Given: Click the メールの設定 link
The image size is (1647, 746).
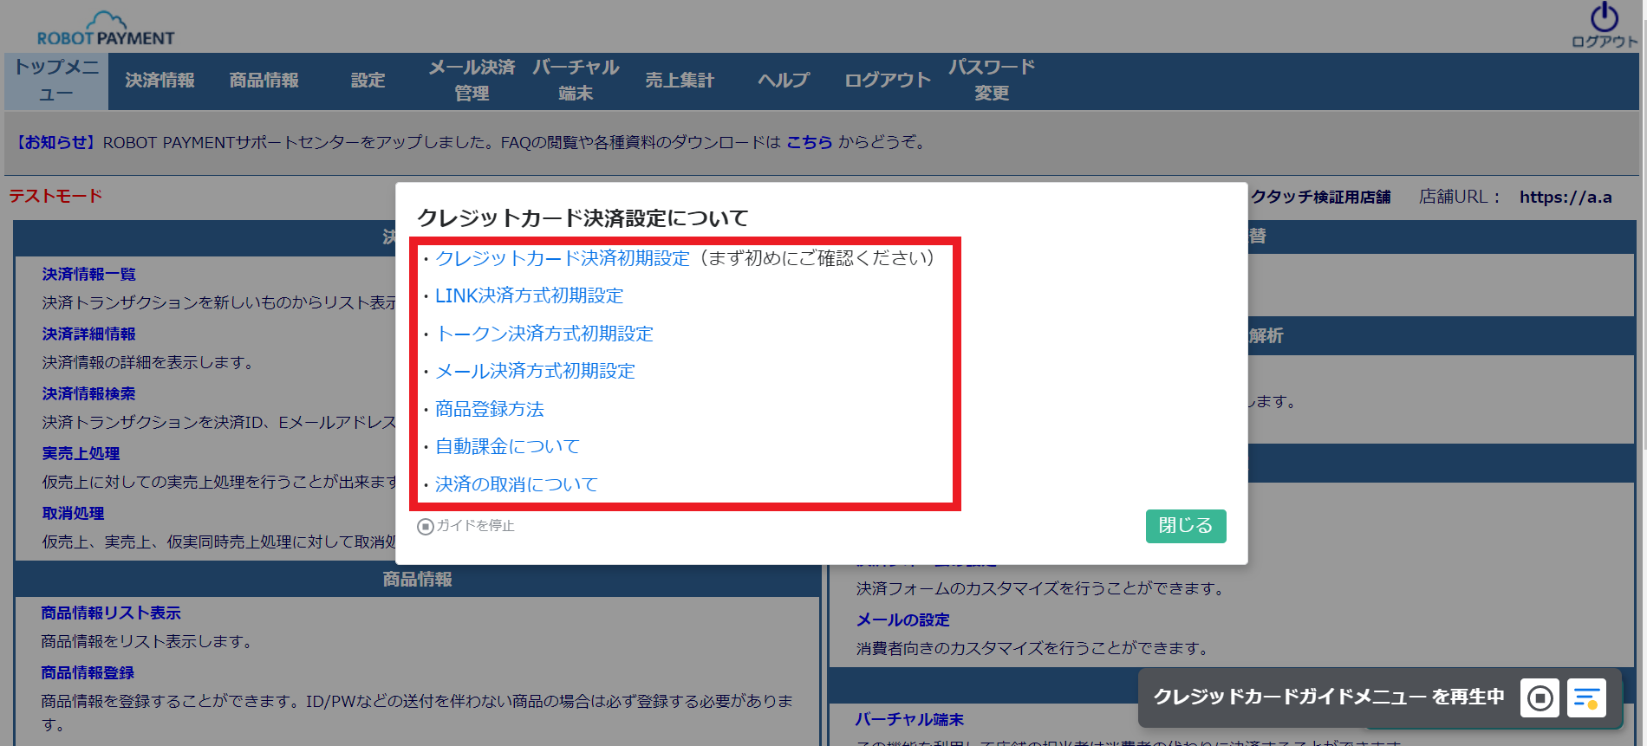Looking at the screenshot, I should coord(902,620).
